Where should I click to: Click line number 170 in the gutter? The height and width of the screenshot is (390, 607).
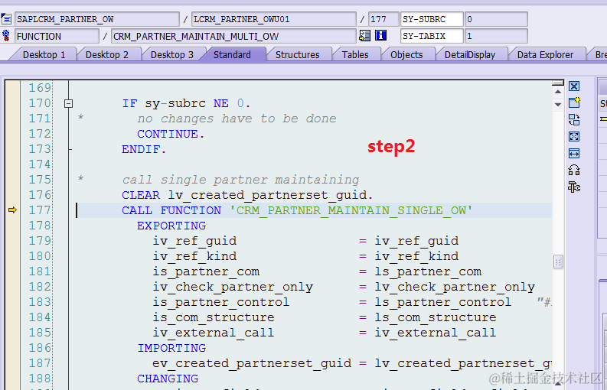(40, 103)
